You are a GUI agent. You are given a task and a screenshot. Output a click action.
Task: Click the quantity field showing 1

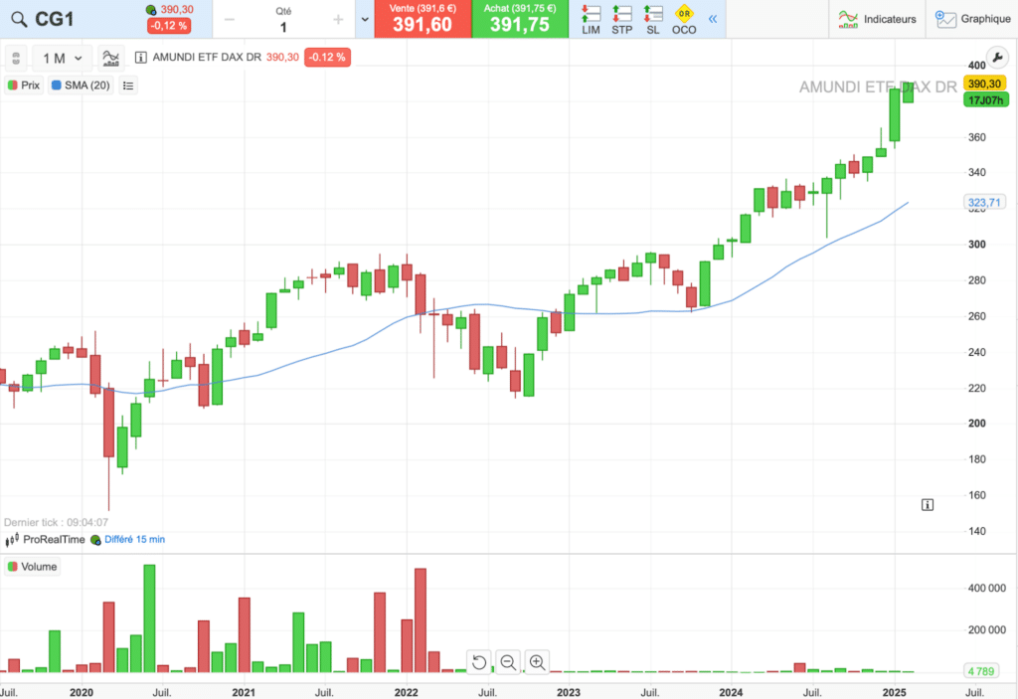tap(283, 27)
